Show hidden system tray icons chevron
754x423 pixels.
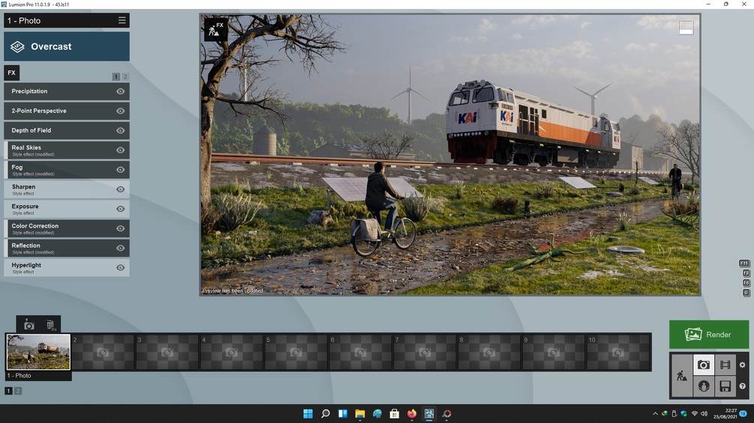(655, 413)
